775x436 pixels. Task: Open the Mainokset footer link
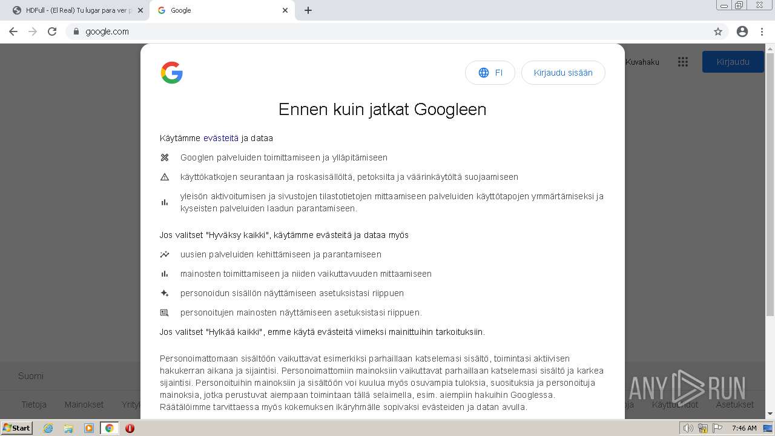click(84, 405)
